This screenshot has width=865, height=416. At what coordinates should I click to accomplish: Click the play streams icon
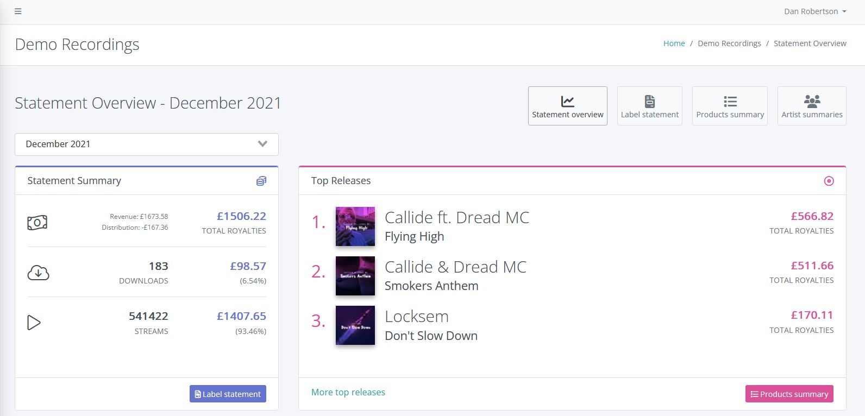[34, 323]
